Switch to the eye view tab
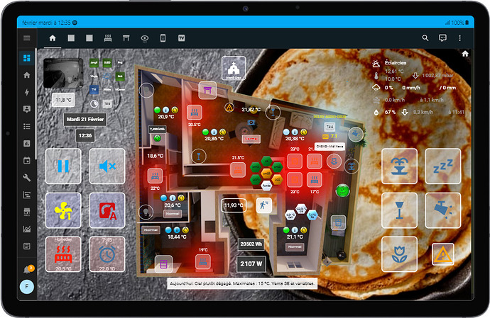 point(144,38)
